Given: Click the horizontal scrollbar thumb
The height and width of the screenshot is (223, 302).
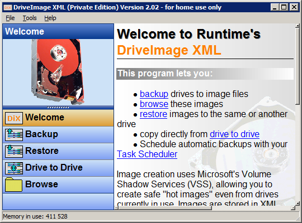Looking at the screenshot, I should 165,208.
